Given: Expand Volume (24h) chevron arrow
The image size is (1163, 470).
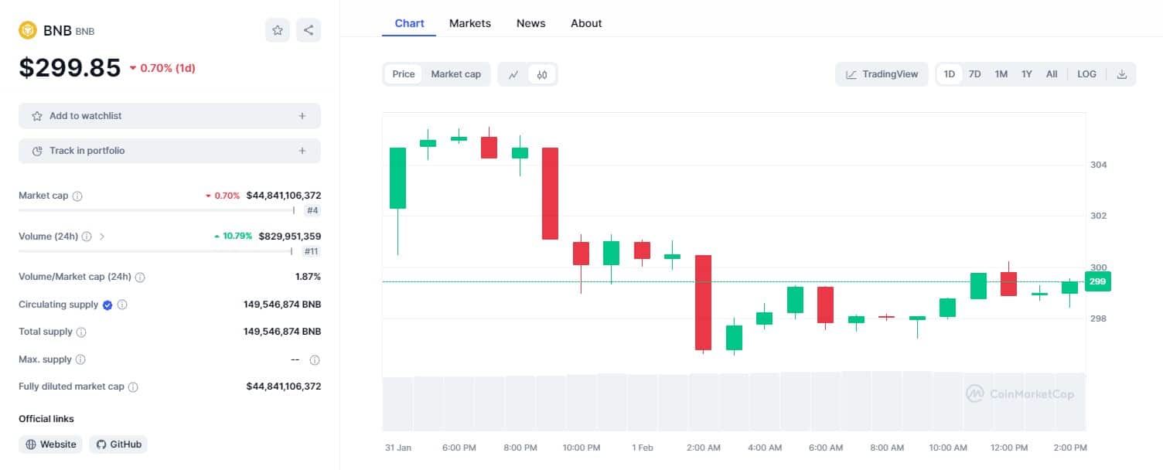Looking at the screenshot, I should tap(102, 237).
